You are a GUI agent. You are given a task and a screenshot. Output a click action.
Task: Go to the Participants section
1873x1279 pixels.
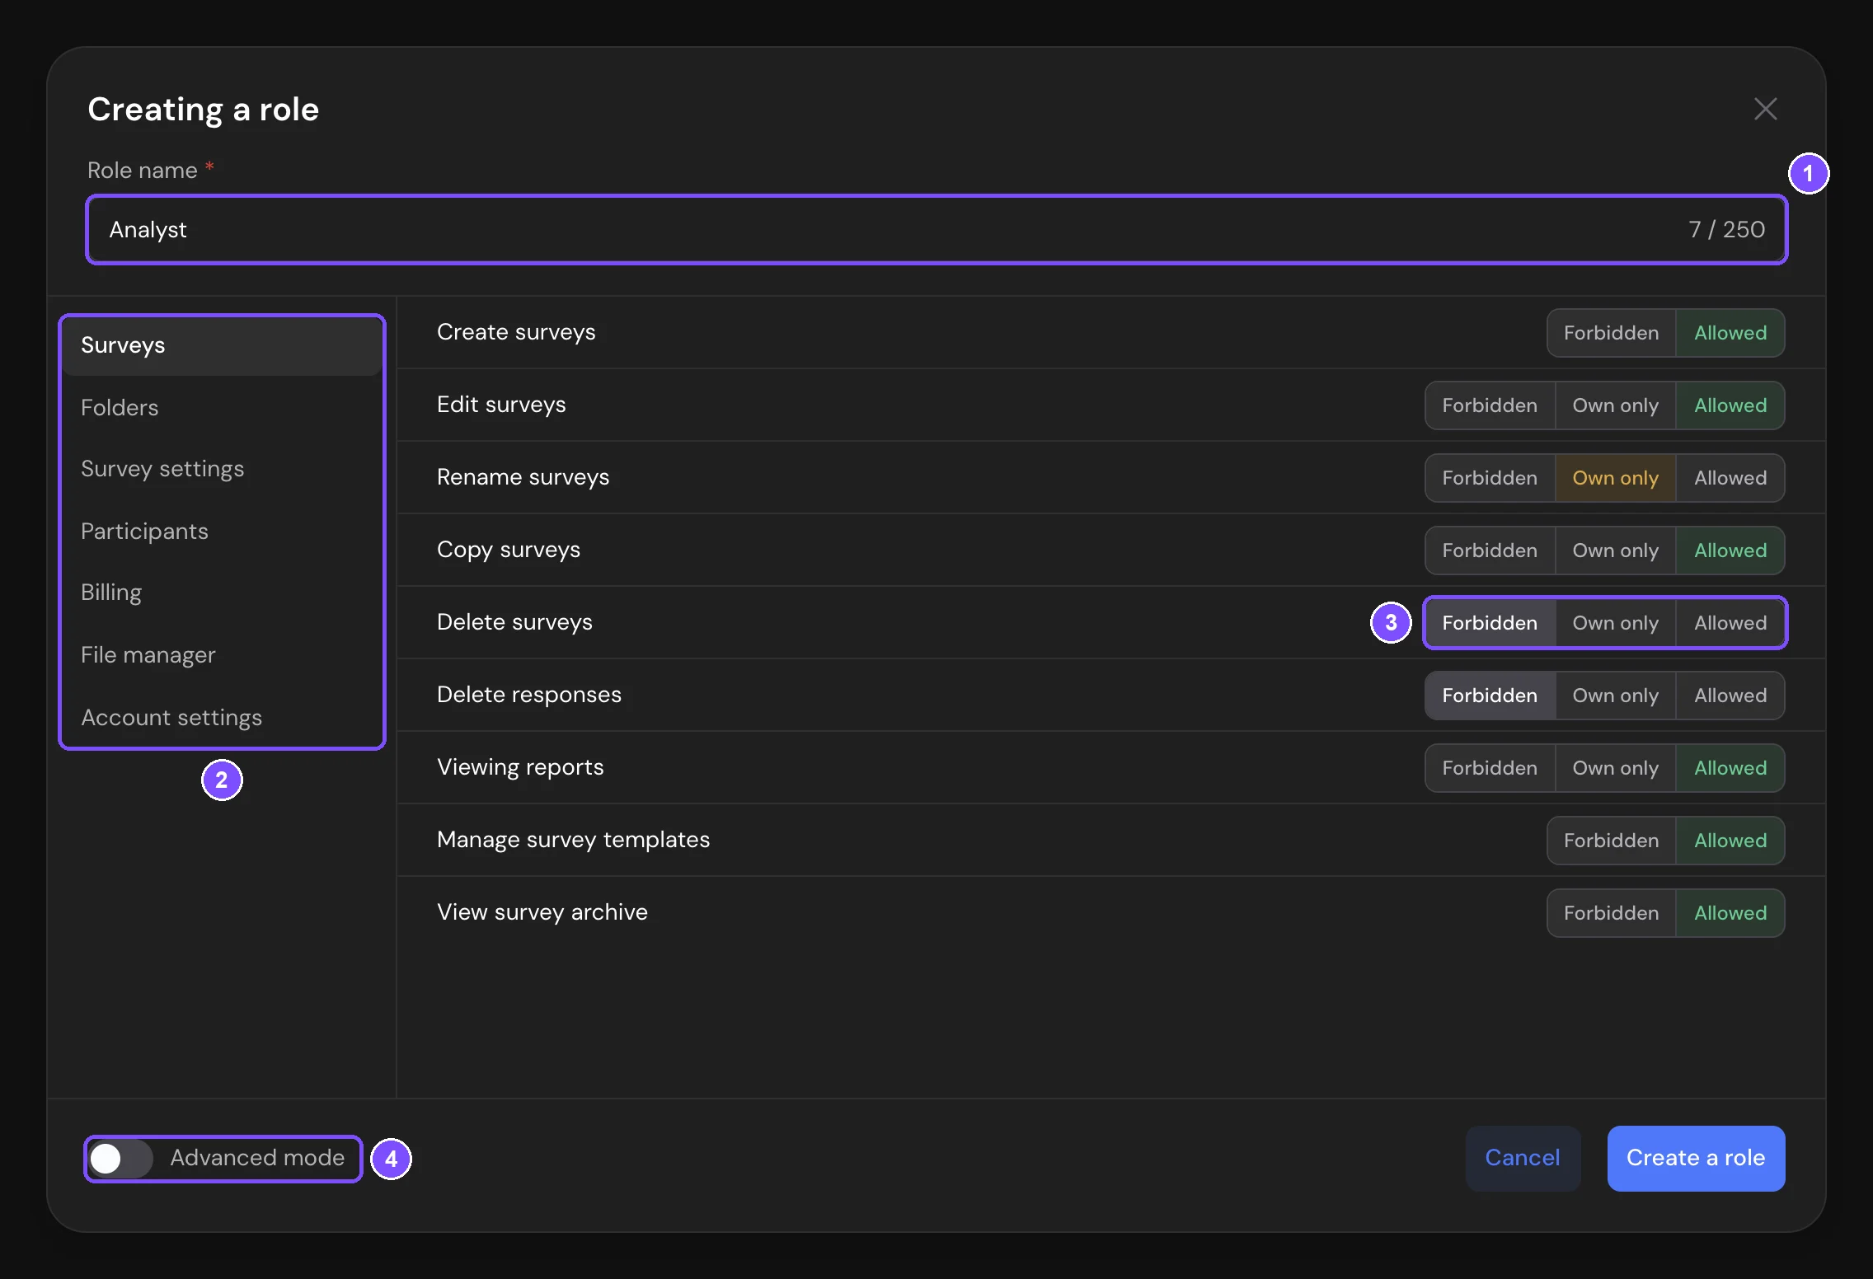point(222,532)
